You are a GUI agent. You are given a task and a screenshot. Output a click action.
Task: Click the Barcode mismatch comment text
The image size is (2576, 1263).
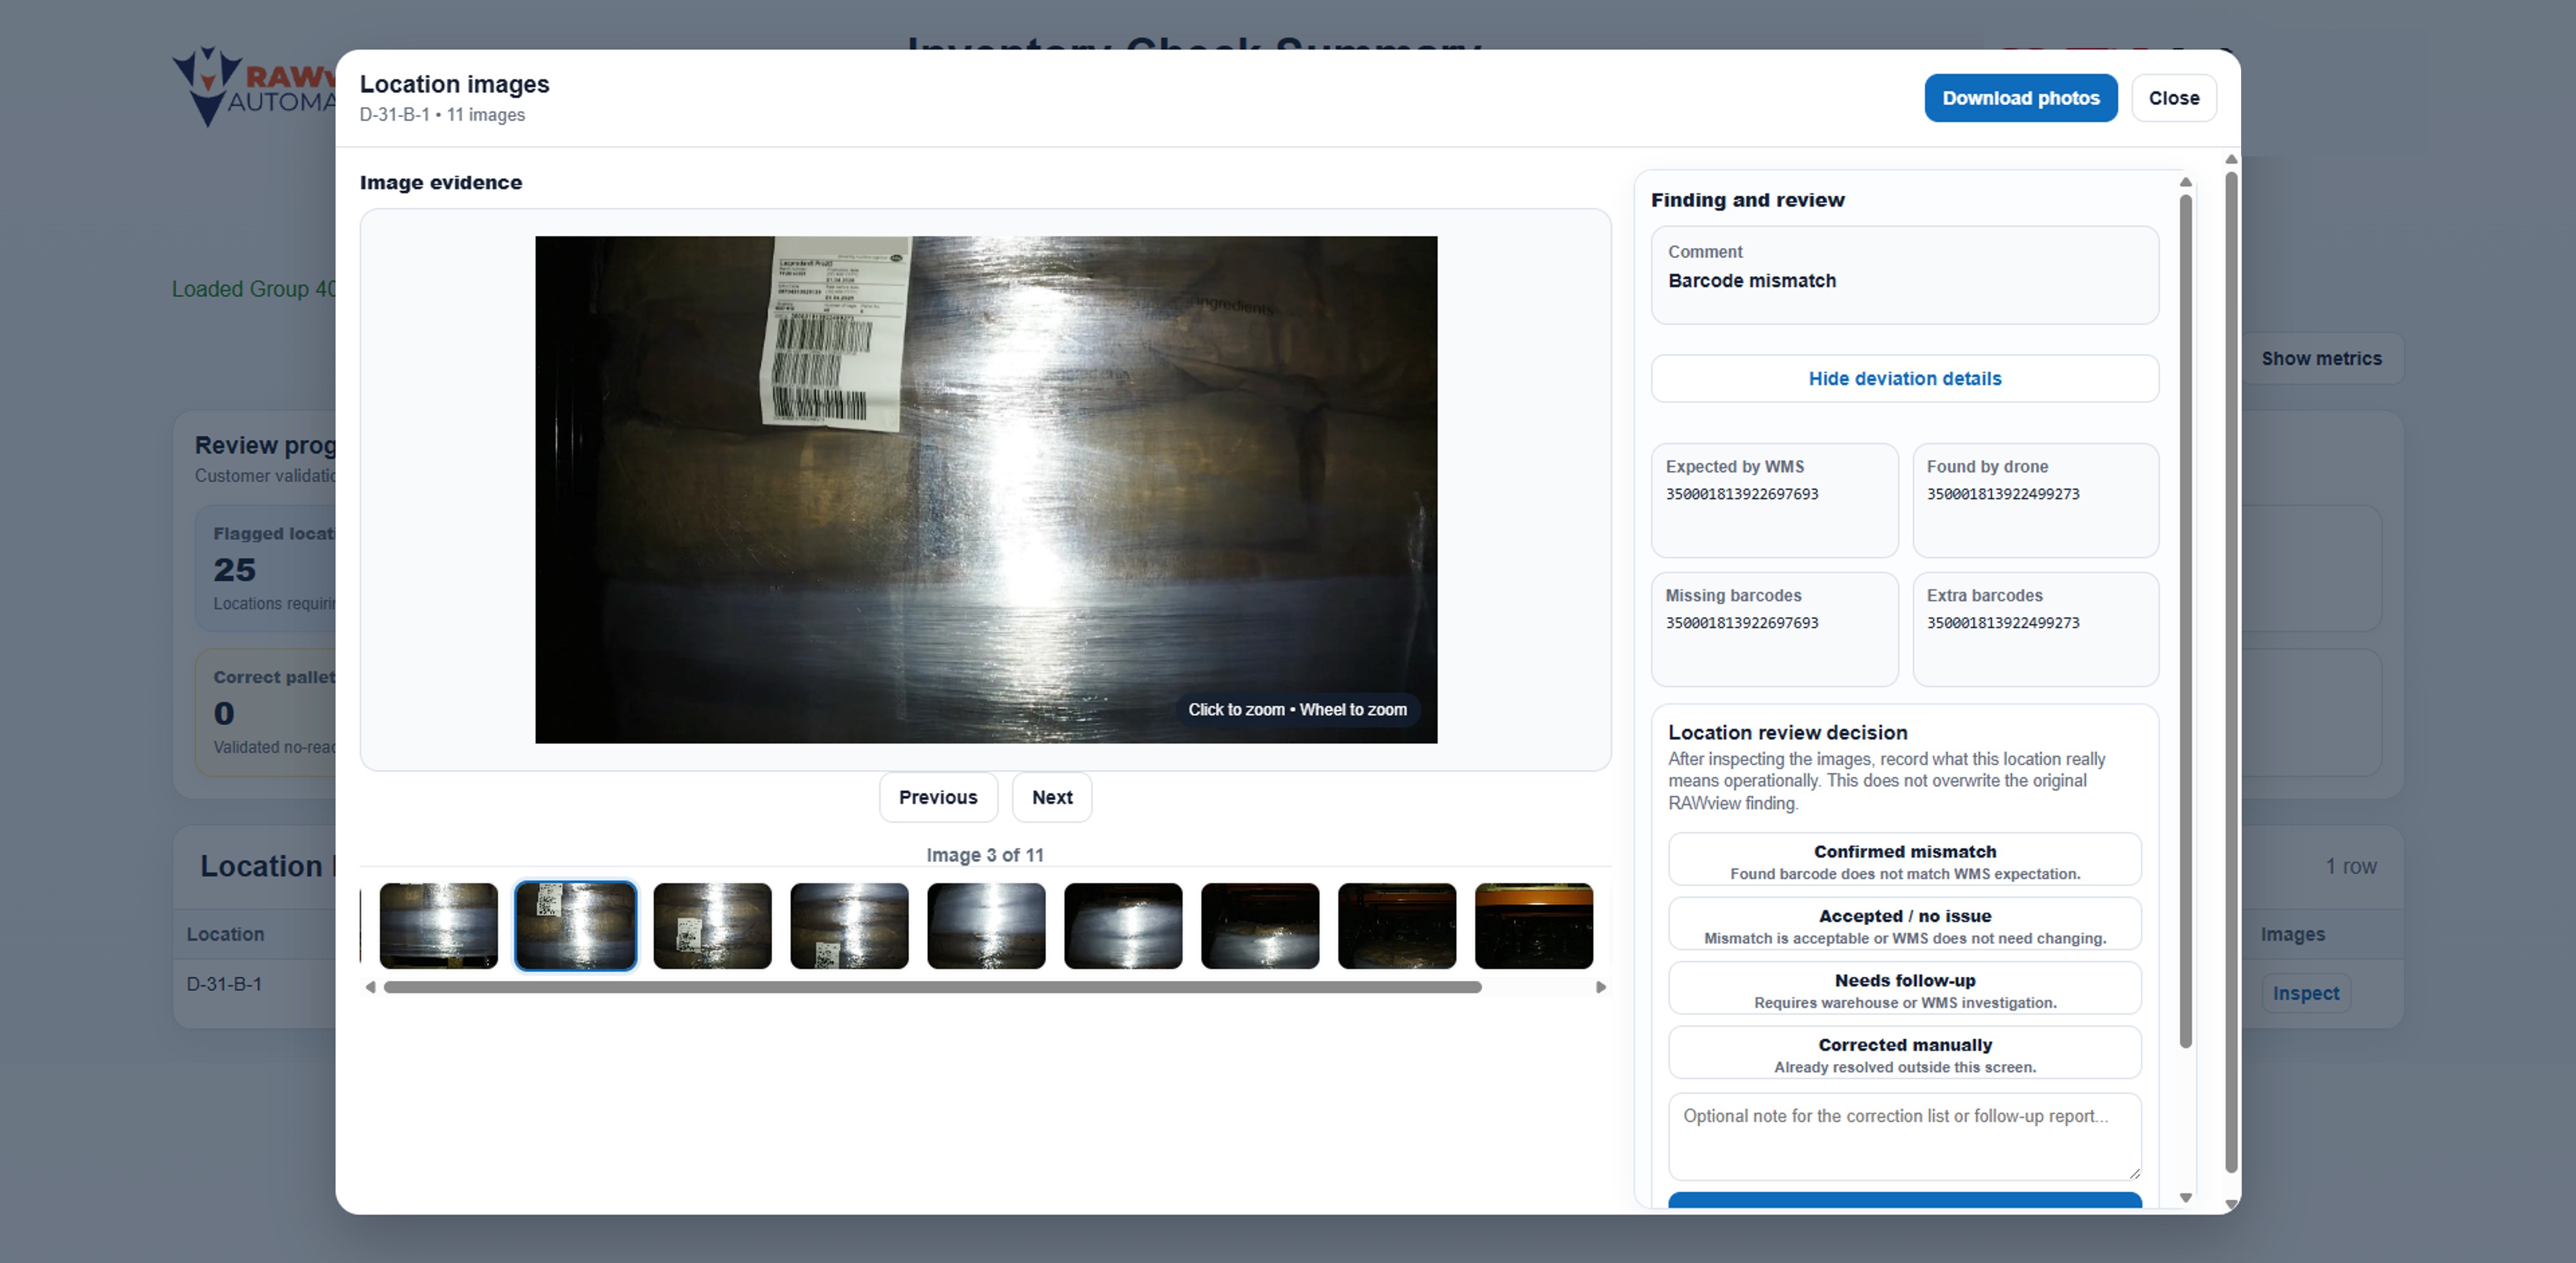[x=1752, y=281]
